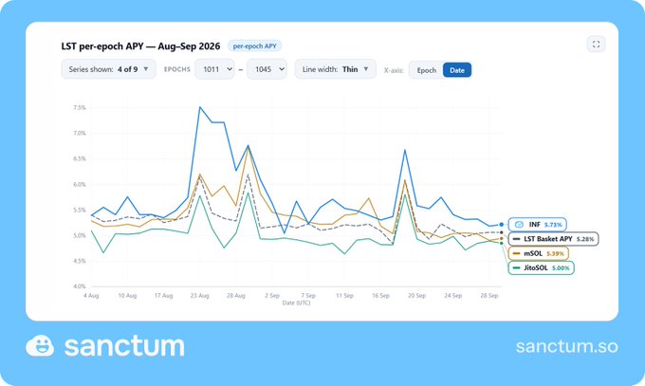The width and height of the screenshot is (645, 386).
Task: Click the mSOL orange color dash
Action: pos(516,253)
